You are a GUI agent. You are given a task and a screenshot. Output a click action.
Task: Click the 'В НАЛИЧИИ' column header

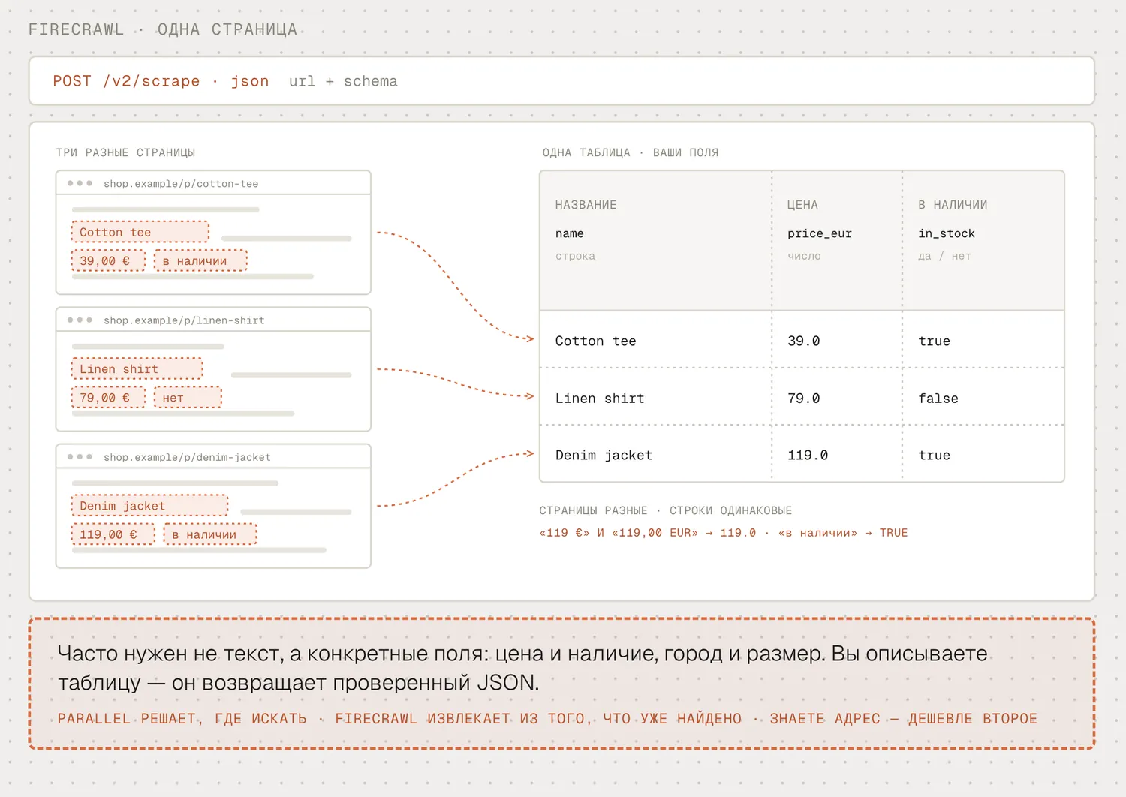tap(953, 205)
